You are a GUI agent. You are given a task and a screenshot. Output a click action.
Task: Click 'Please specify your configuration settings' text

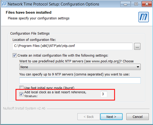[39, 18]
